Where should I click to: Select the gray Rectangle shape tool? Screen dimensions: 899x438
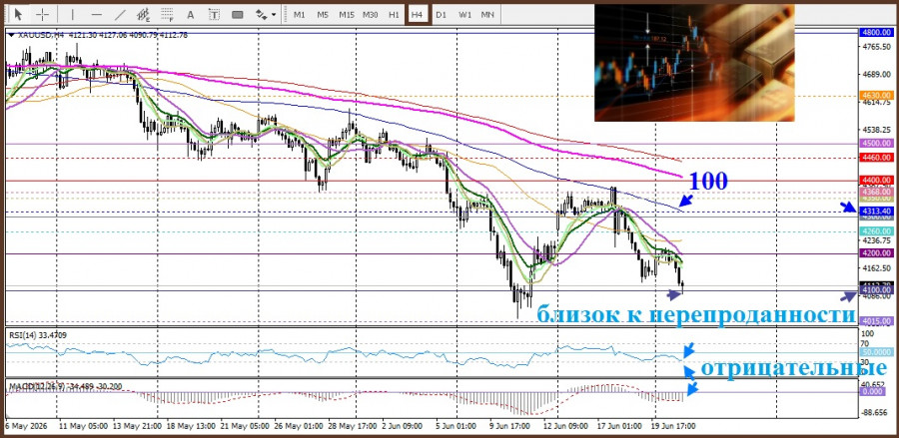[x=238, y=15]
